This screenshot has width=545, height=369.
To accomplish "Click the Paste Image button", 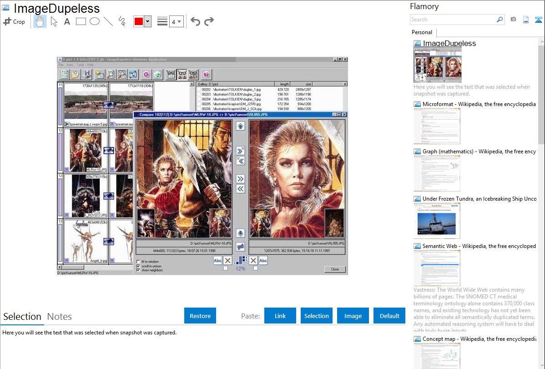I will click(x=353, y=316).
